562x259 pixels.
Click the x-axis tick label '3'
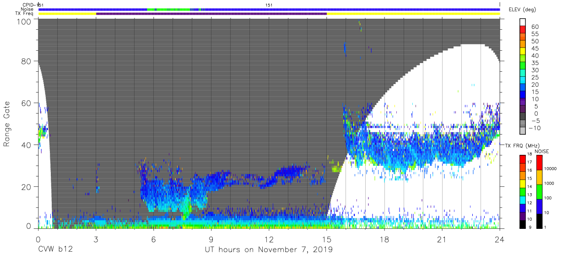point(96,239)
